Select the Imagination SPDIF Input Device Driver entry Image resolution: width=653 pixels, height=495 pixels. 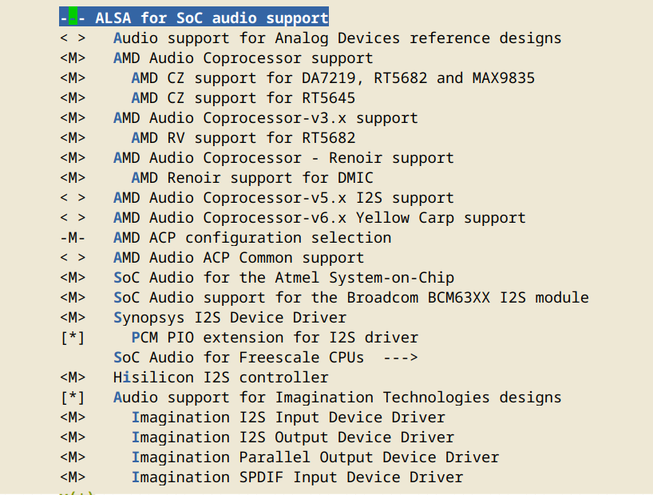(297, 477)
